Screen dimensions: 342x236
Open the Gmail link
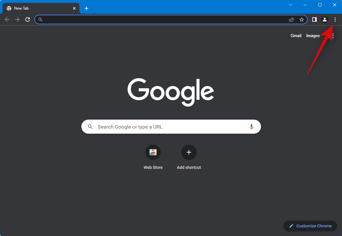tap(296, 35)
